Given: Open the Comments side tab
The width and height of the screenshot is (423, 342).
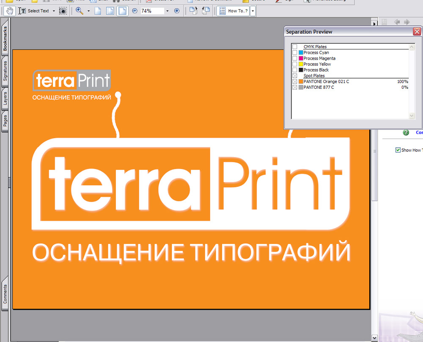Looking at the screenshot, I should (x=5, y=294).
